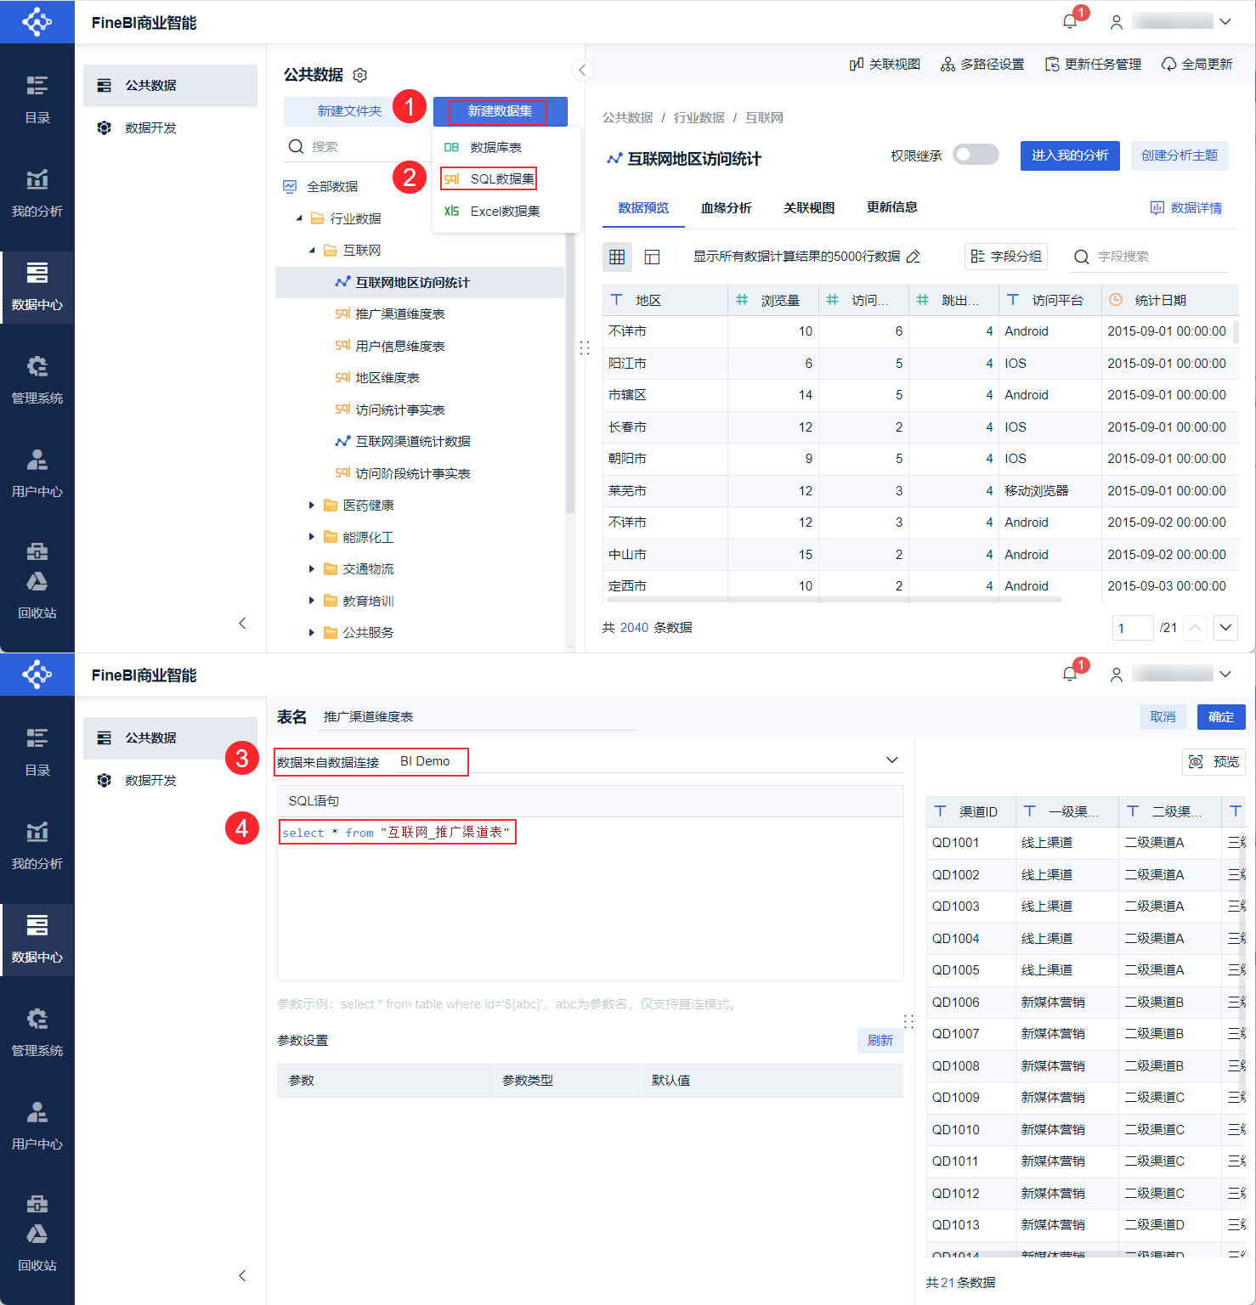
Task: Open 关联视图 from top toolbar
Action: click(x=885, y=65)
